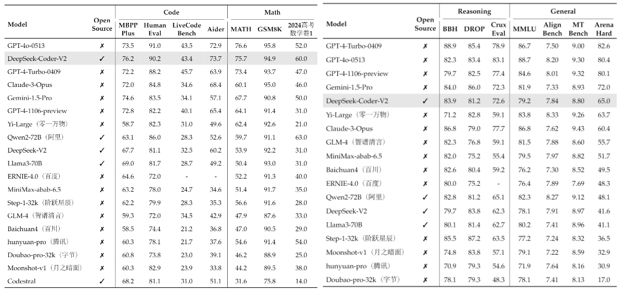622x290 pixels.
Task: Select the Code group header
Action: pos(171,11)
